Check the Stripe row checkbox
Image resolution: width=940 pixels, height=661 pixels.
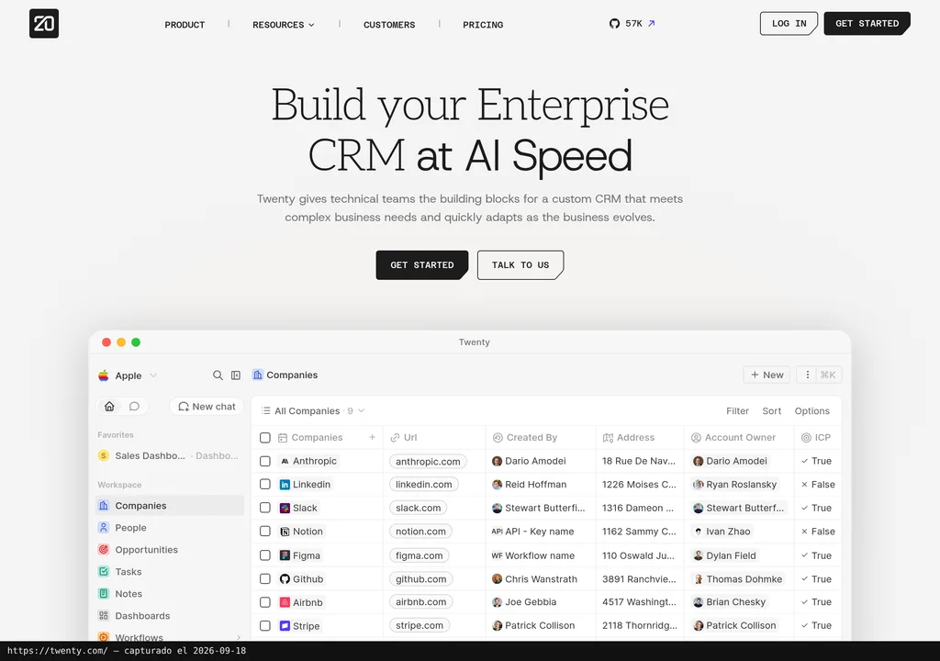click(265, 625)
